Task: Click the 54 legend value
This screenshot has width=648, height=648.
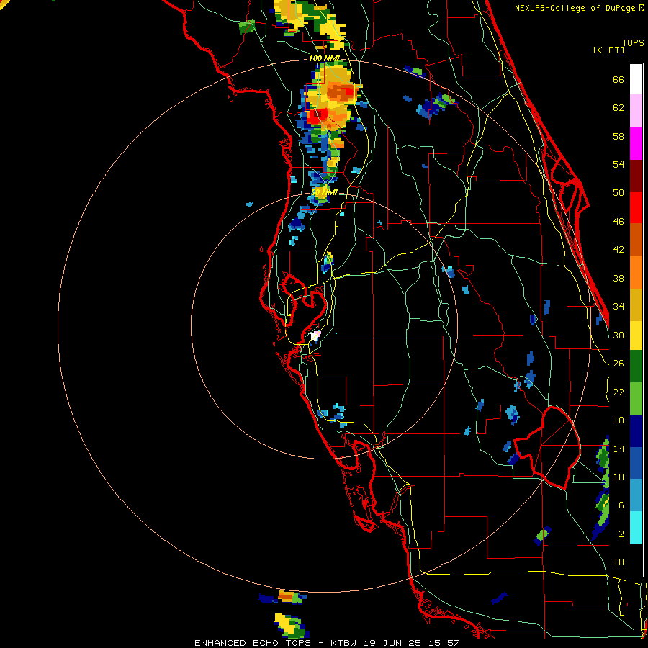Action: 618,165
